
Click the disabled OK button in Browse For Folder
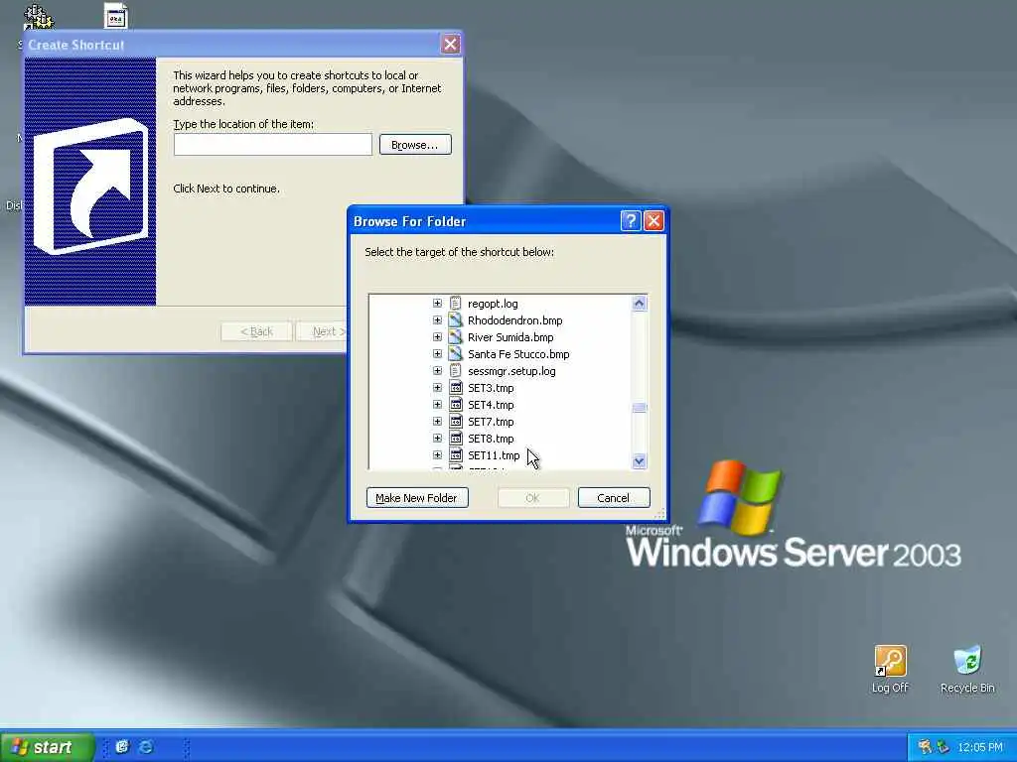tap(532, 498)
